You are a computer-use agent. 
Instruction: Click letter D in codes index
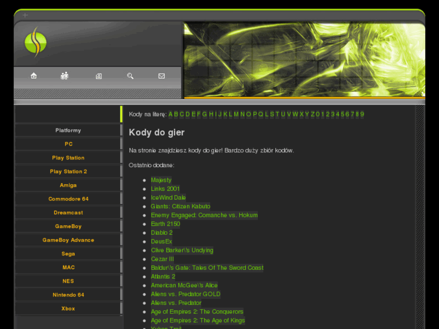(188, 114)
